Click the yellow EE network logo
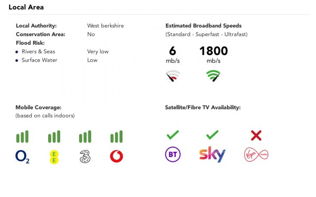Image resolution: width=316 pixels, height=197 pixels. [x=54, y=157]
